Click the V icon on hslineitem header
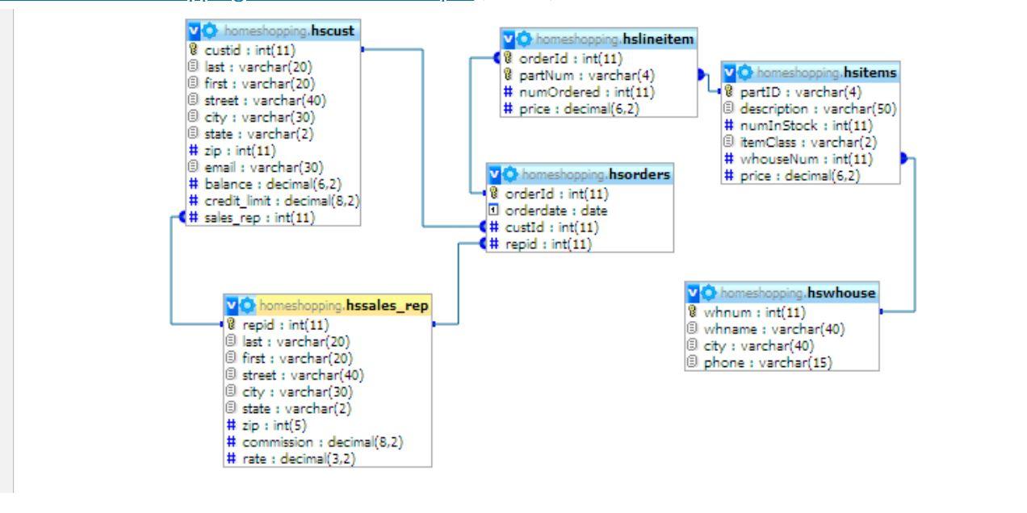 tap(508, 37)
